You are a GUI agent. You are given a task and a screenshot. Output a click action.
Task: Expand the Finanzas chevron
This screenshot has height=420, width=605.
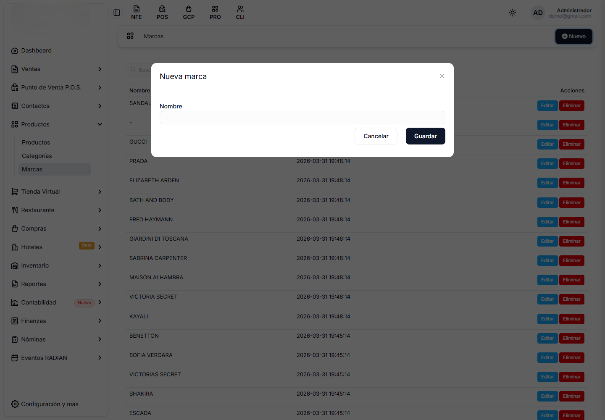(100, 321)
